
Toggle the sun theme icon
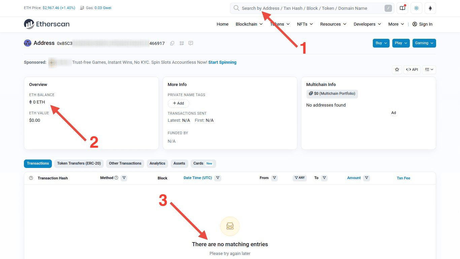(x=417, y=8)
